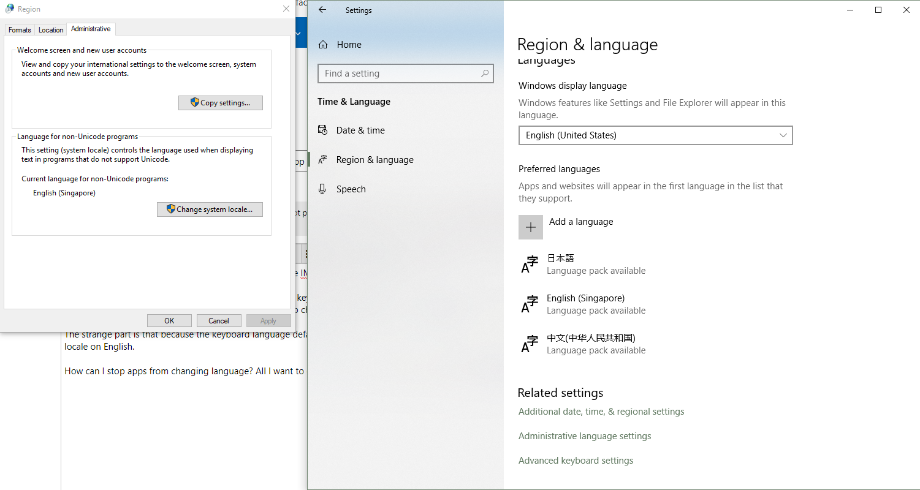Open Additional date, time, & regional settings
The width and height of the screenshot is (920, 490).
click(601, 412)
